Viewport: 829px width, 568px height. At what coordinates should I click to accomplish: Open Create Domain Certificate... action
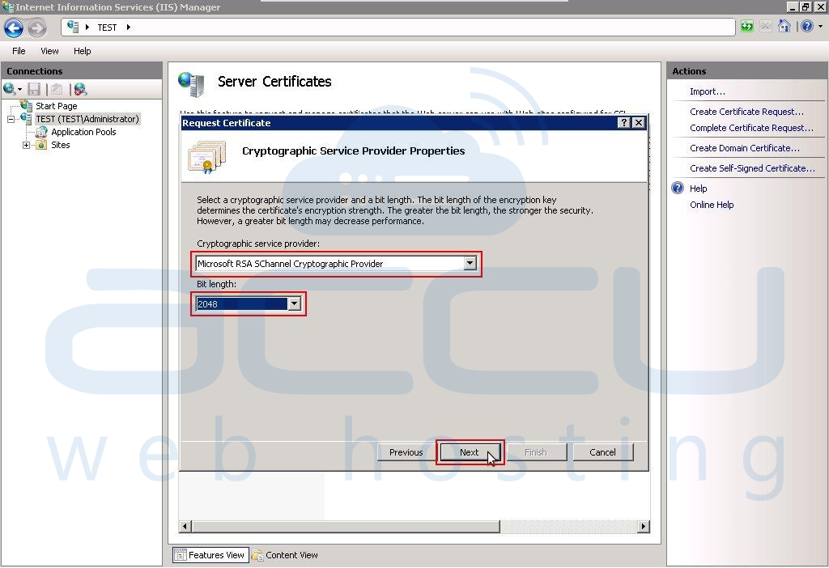click(x=745, y=148)
